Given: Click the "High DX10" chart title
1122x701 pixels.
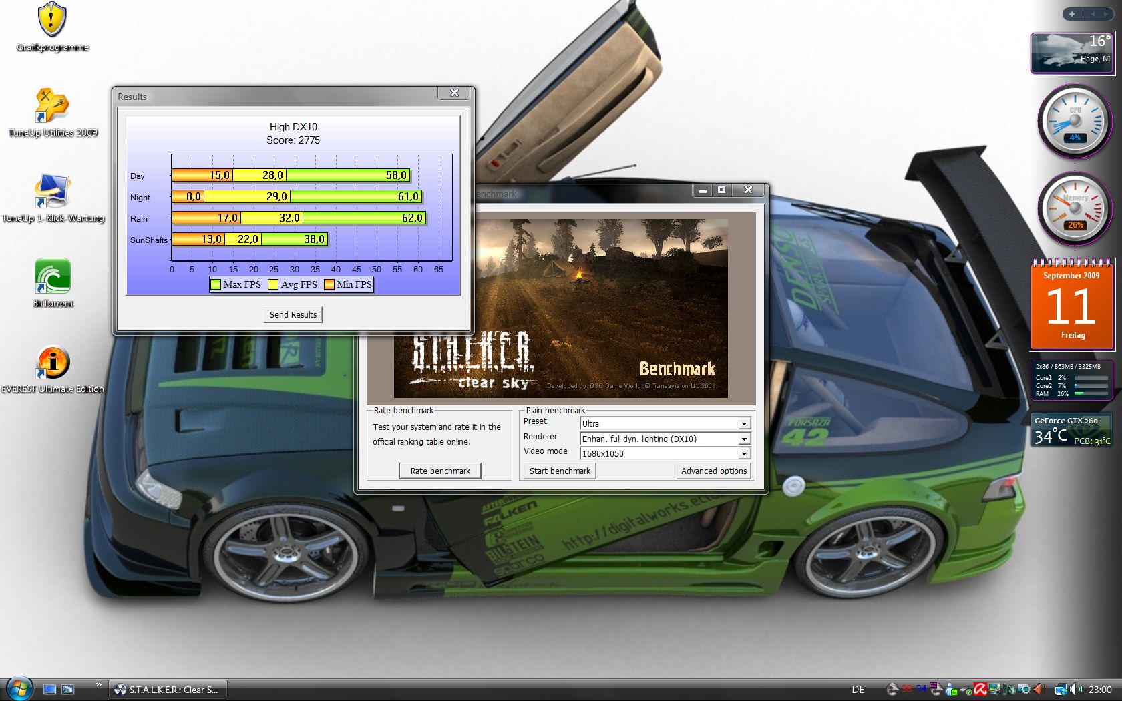Looking at the screenshot, I should [293, 126].
